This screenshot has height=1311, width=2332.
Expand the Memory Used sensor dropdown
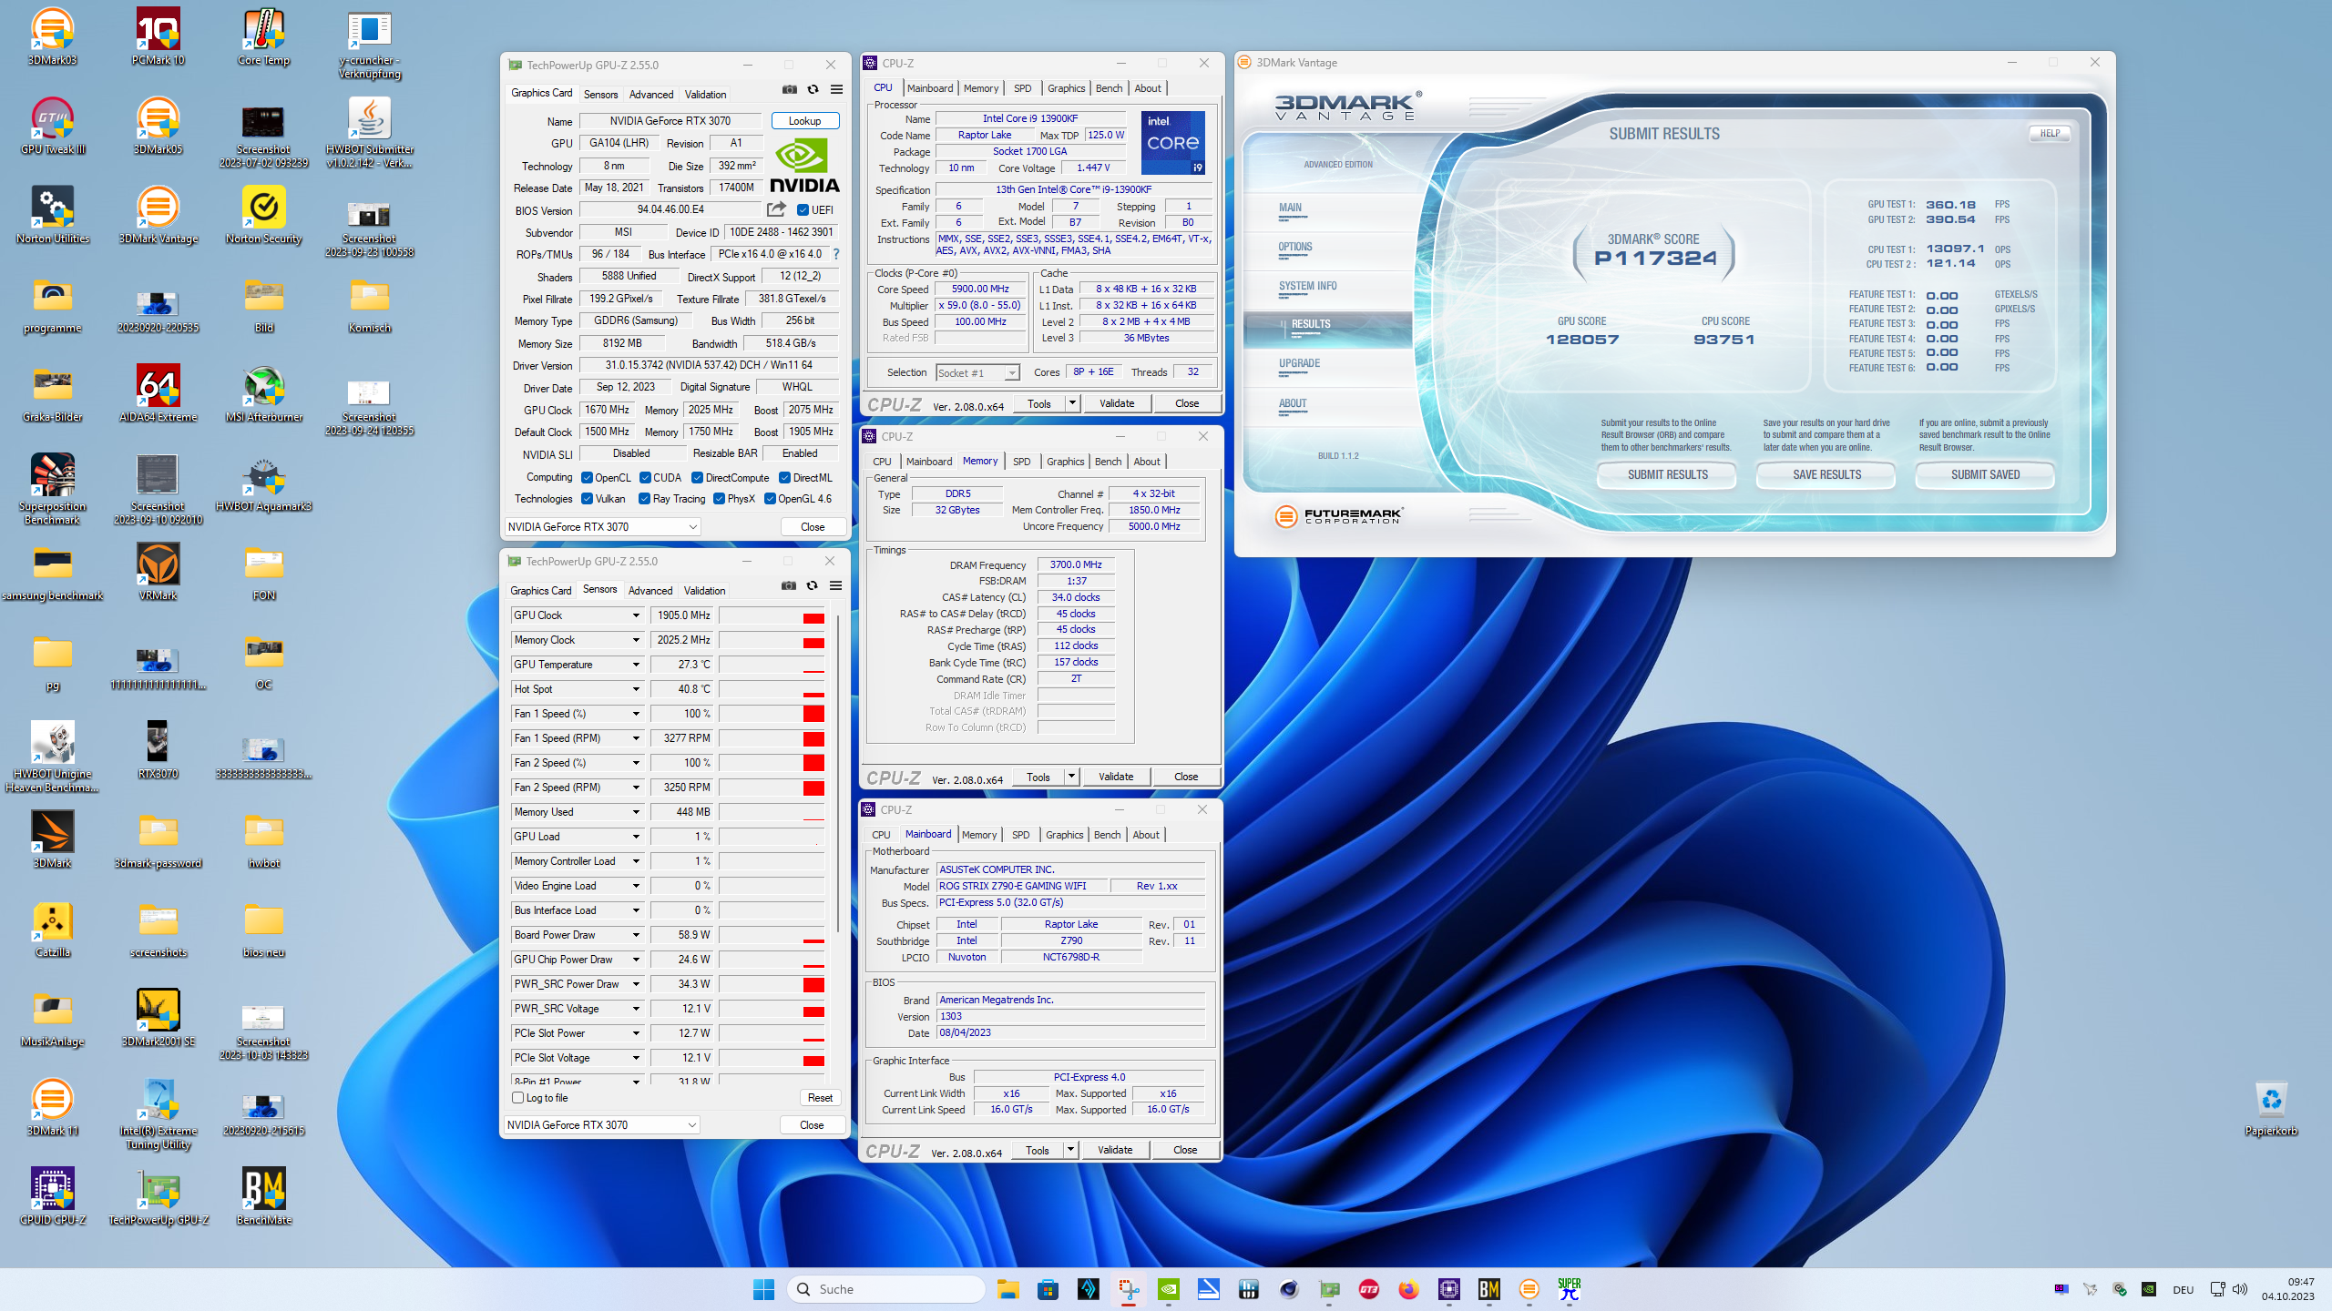pos(636,812)
